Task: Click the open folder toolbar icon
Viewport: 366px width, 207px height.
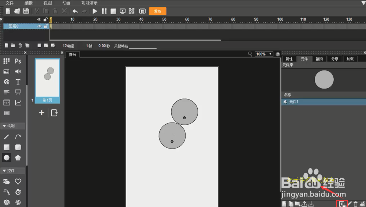Action: [17, 11]
